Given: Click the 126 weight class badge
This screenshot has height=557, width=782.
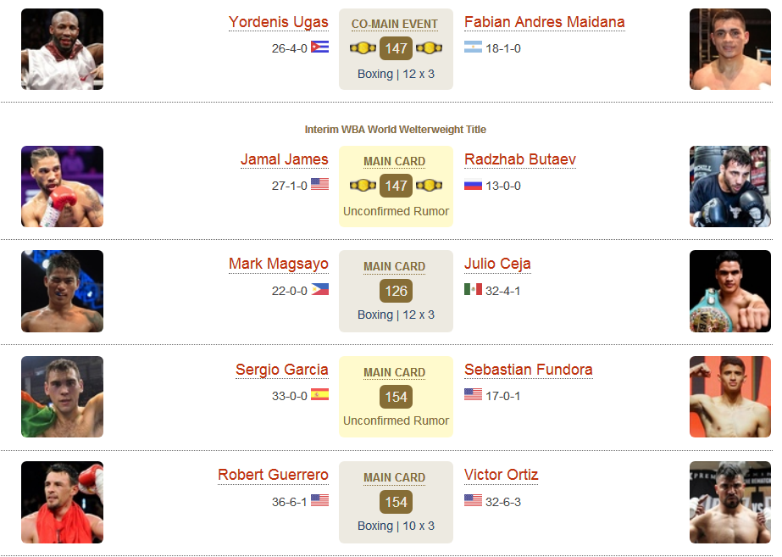Looking at the screenshot, I should tap(396, 291).
